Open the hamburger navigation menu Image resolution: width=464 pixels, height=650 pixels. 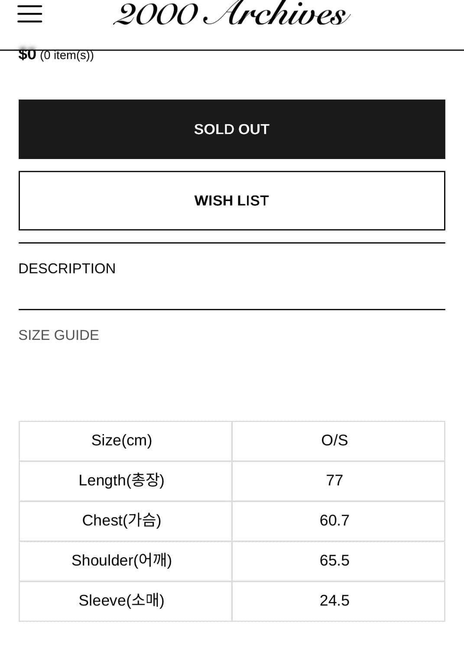(x=30, y=14)
